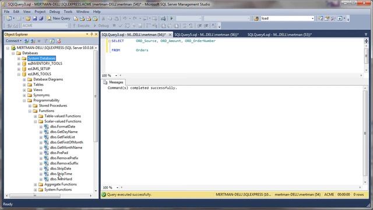Collapse the Databases folder node

click(x=13, y=53)
